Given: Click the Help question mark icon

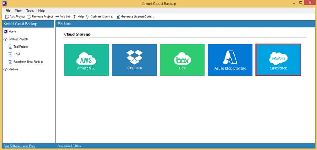Looking at the screenshot, I should [74, 16].
